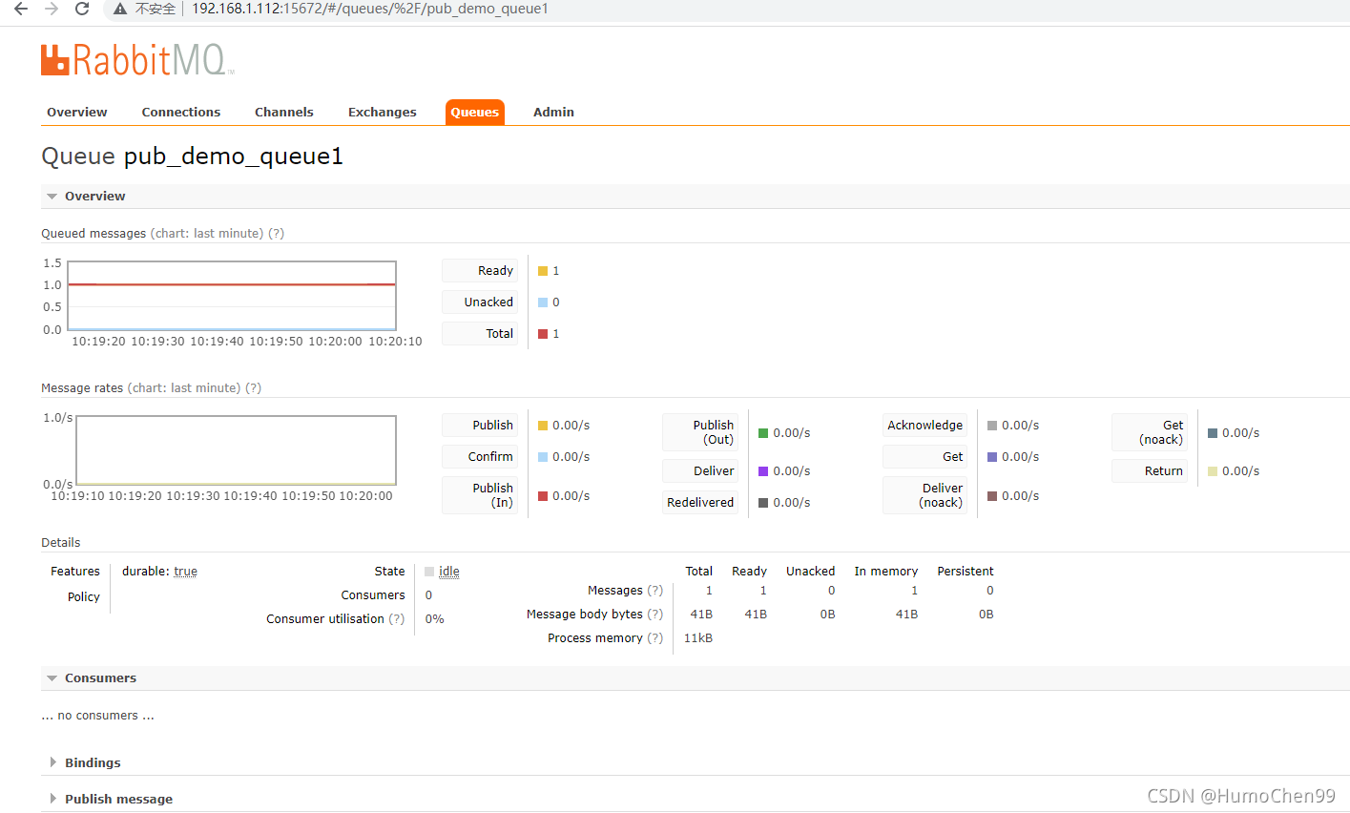
Task: Change Queued messages chart range (last minute)
Action: point(207,233)
